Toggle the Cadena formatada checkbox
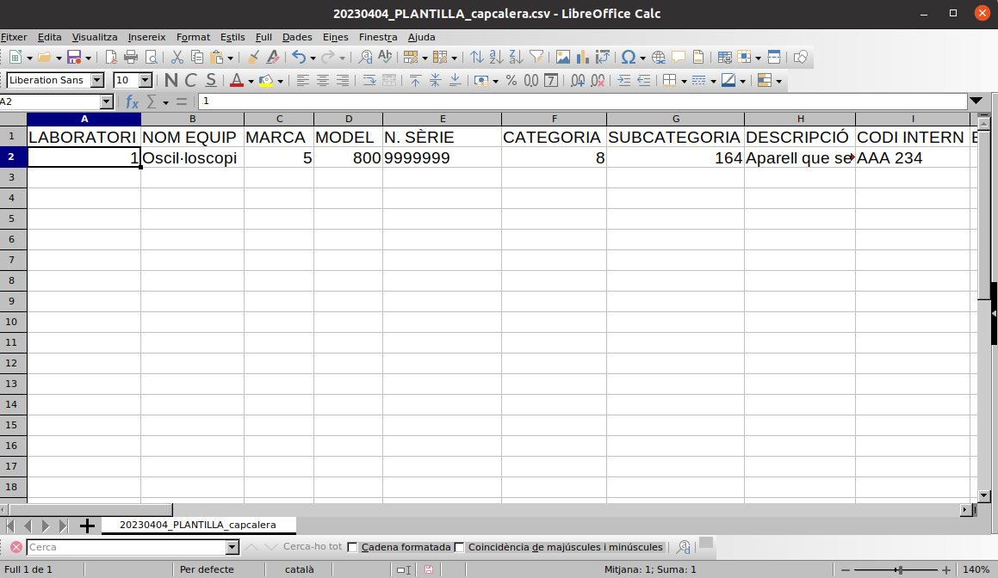 click(352, 547)
